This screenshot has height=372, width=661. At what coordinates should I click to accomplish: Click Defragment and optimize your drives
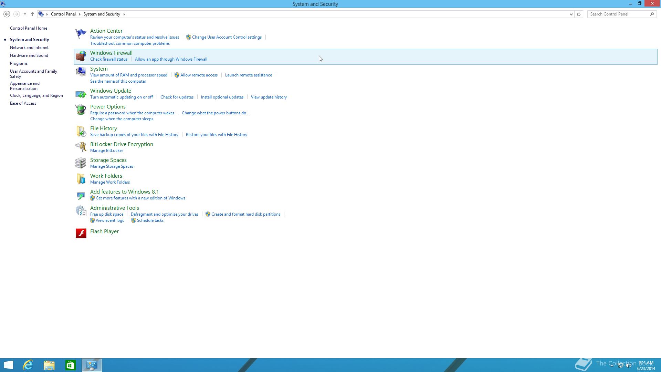(165, 214)
